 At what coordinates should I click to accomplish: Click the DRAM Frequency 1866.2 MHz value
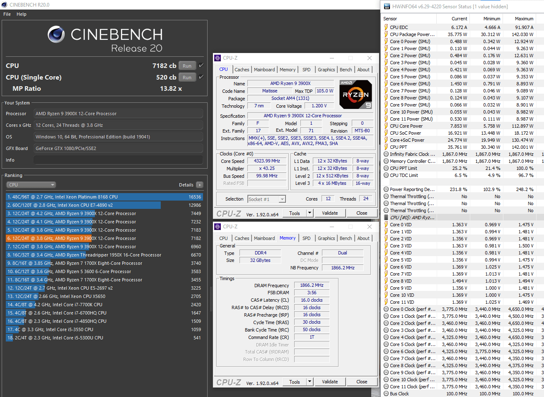point(312,285)
